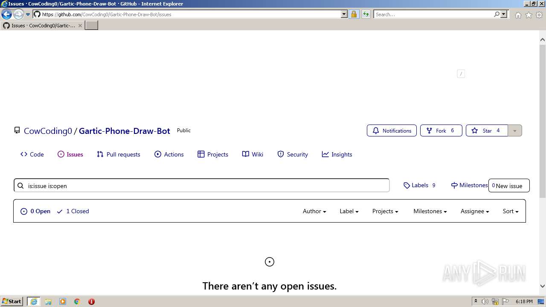This screenshot has width=546, height=307.
Task: Click the slash search shortcut key box
Action: tap(461, 74)
